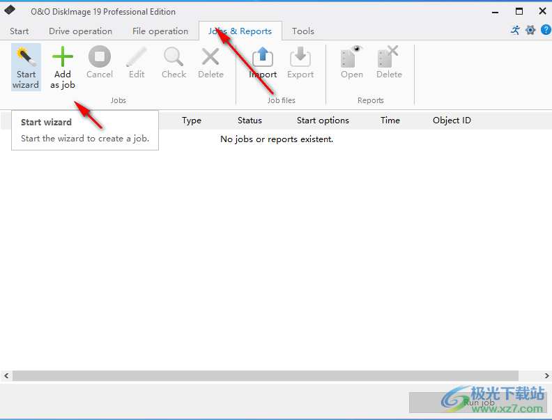Open help with the question-mark icon
The image size is (552, 420).
tap(546, 30)
